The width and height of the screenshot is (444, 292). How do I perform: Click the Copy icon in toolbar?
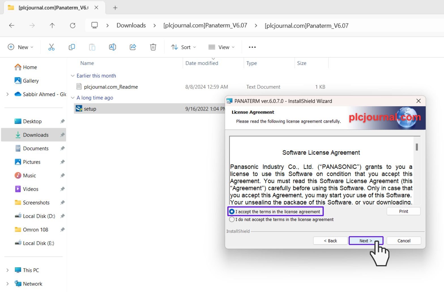coord(72,47)
